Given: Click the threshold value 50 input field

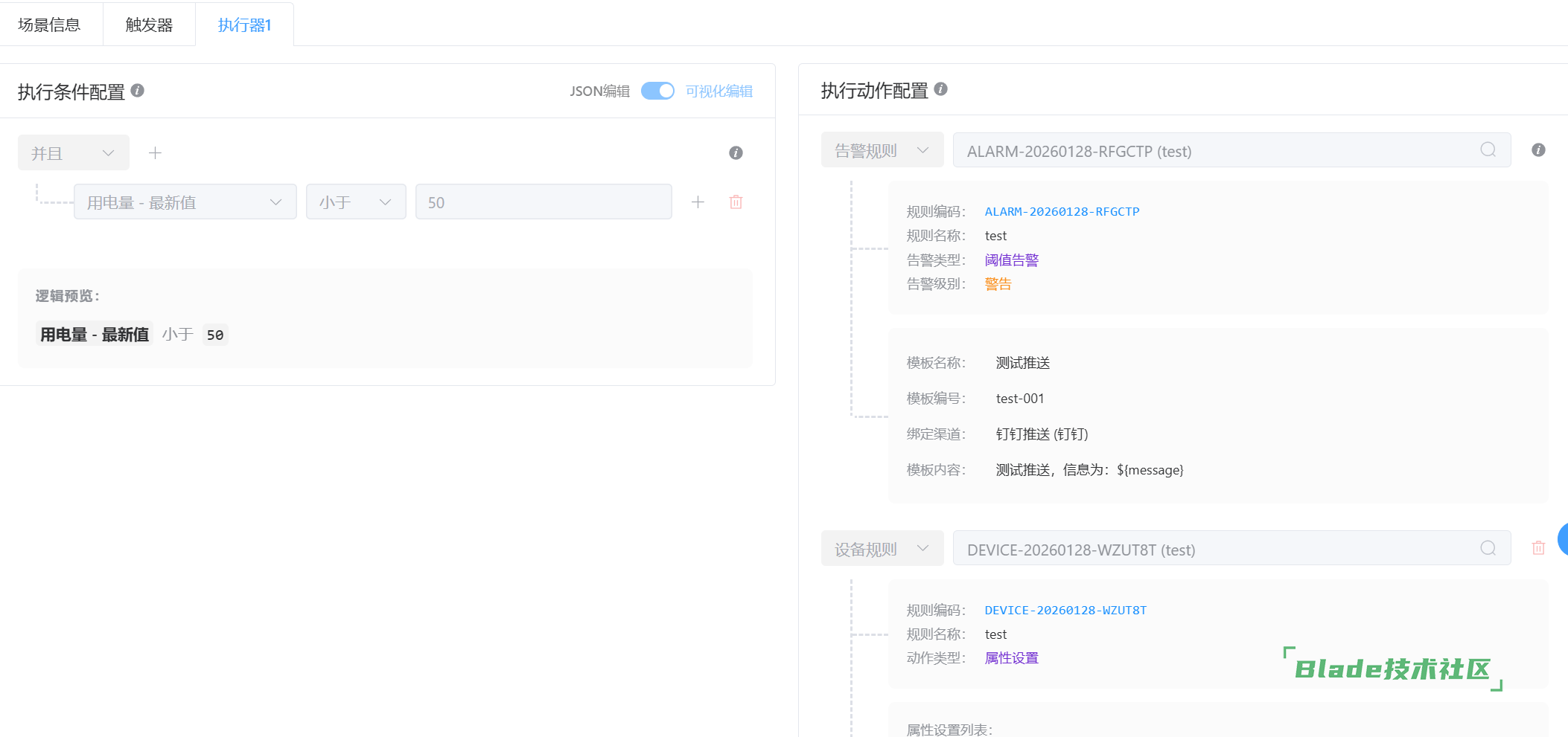Looking at the screenshot, I should point(543,202).
